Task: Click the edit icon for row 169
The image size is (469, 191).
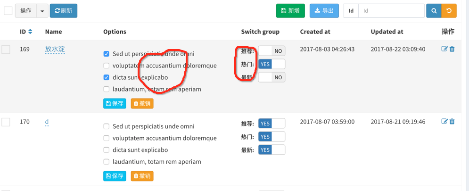Action: pyautogui.click(x=444, y=49)
